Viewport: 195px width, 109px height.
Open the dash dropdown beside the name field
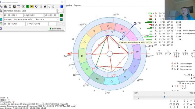(60, 11)
